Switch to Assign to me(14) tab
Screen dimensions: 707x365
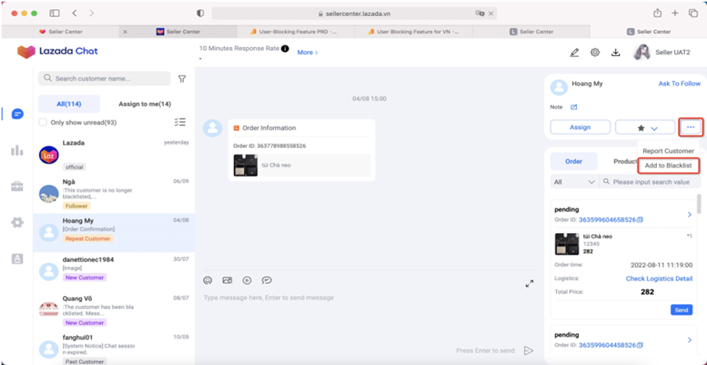pyautogui.click(x=145, y=104)
